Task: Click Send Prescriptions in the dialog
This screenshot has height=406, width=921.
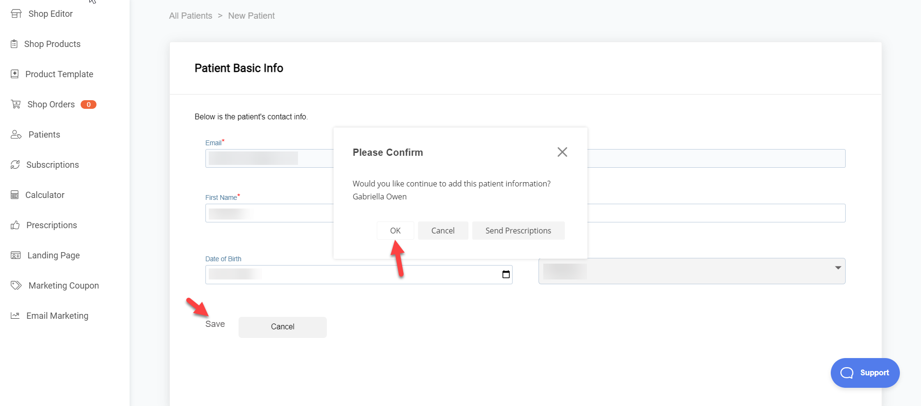Action: [x=518, y=231]
